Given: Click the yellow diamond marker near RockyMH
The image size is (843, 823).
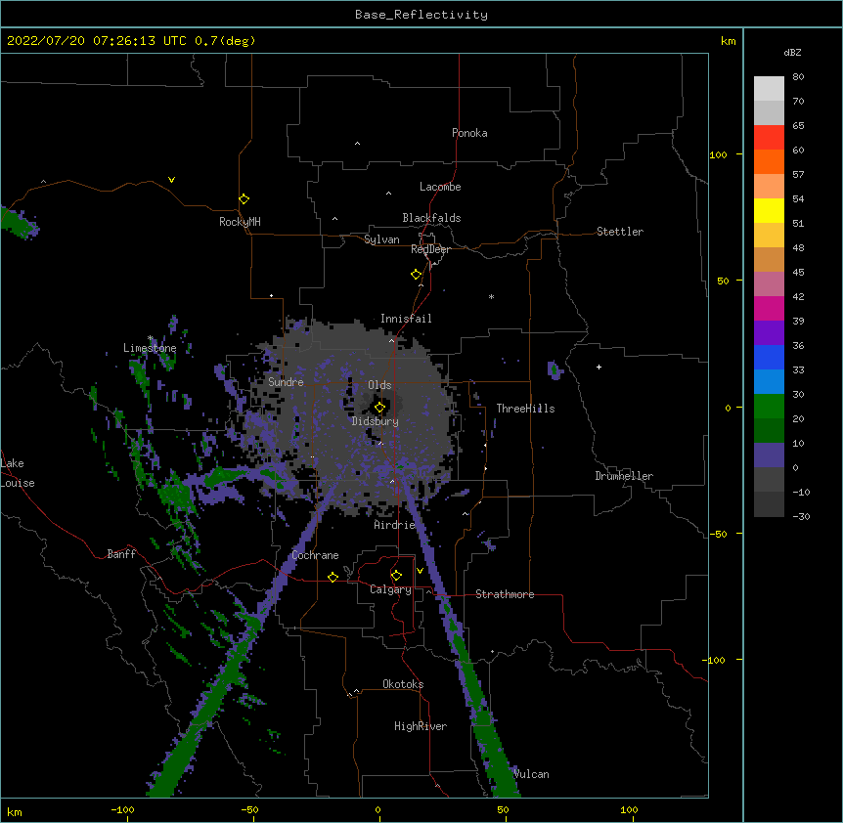Looking at the screenshot, I should (244, 199).
